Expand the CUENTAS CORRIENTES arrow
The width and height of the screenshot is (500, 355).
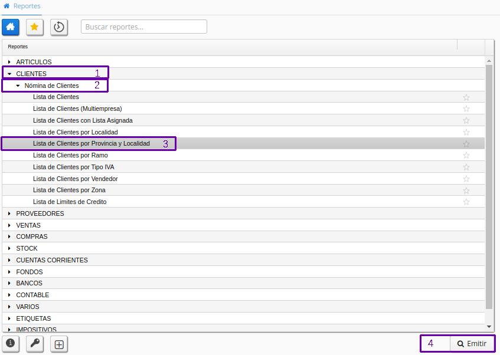[x=9, y=260]
